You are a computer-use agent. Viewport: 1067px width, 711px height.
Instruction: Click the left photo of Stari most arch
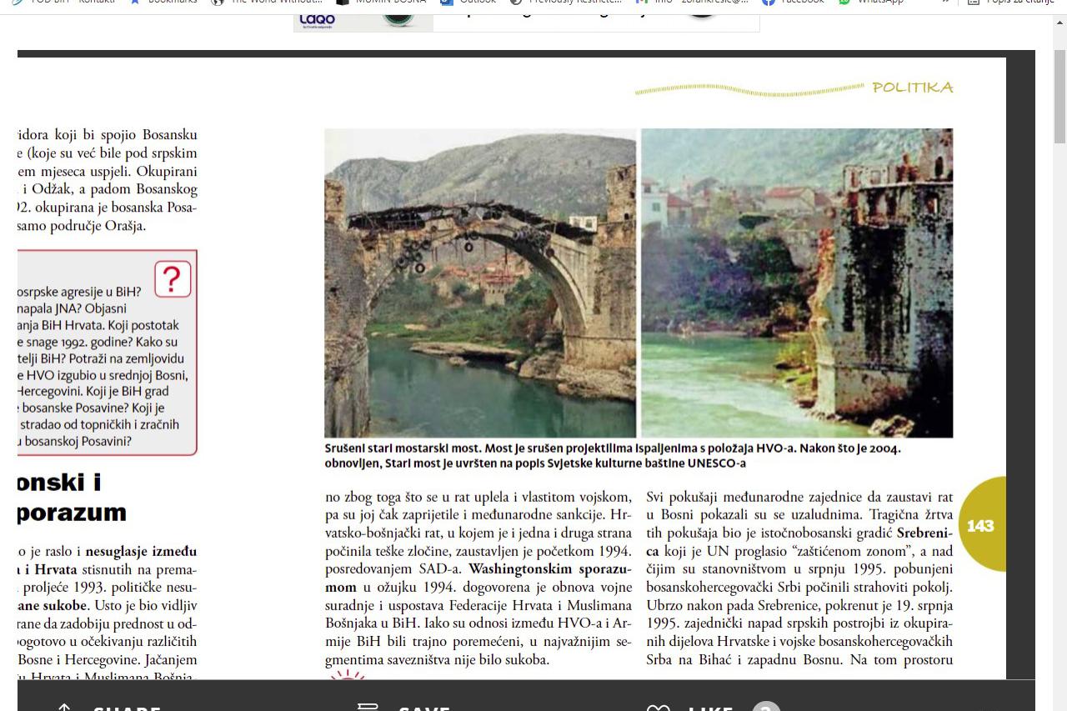479,282
